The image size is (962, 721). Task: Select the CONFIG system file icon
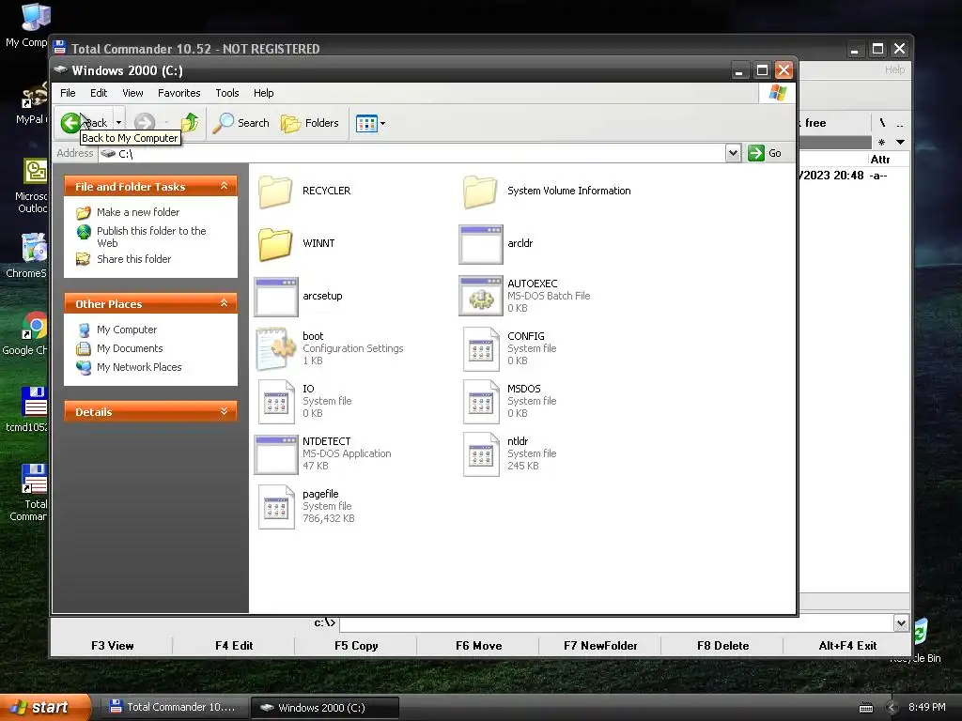point(481,349)
